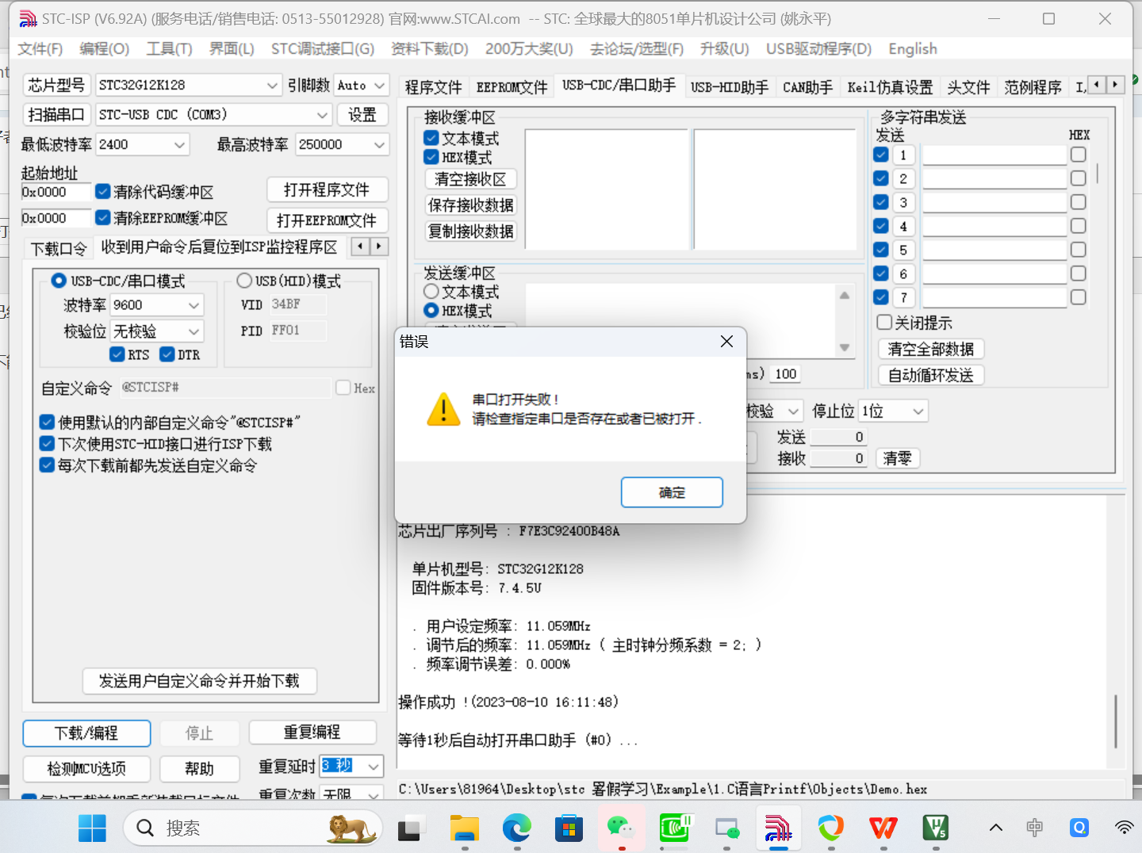This screenshot has width=1142, height=853.
Task: Open File Explorer from taskbar
Action: click(465, 828)
